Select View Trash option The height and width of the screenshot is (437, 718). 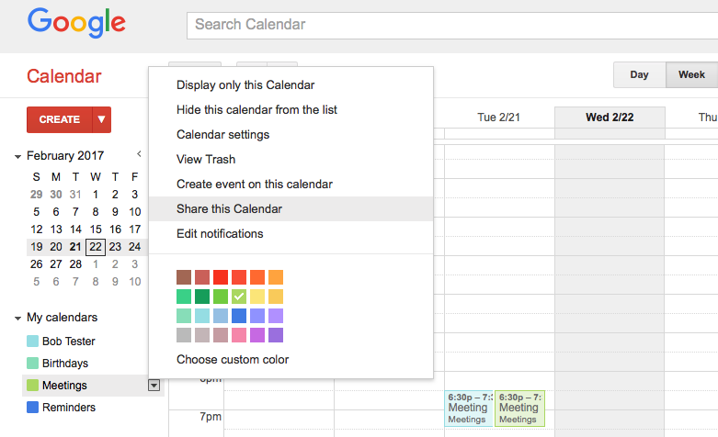coord(206,160)
